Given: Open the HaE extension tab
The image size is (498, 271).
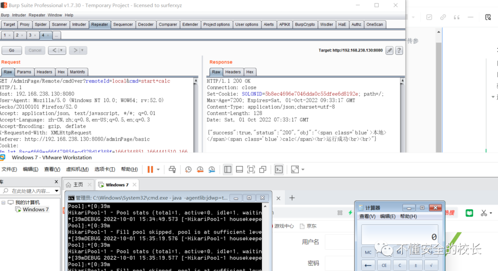Looking at the screenshot, I should [x=342, y=24].
